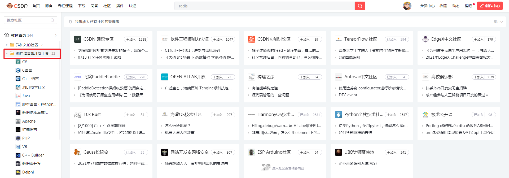
Task: Open 消息 link in the header
Action: coord(469,6)
